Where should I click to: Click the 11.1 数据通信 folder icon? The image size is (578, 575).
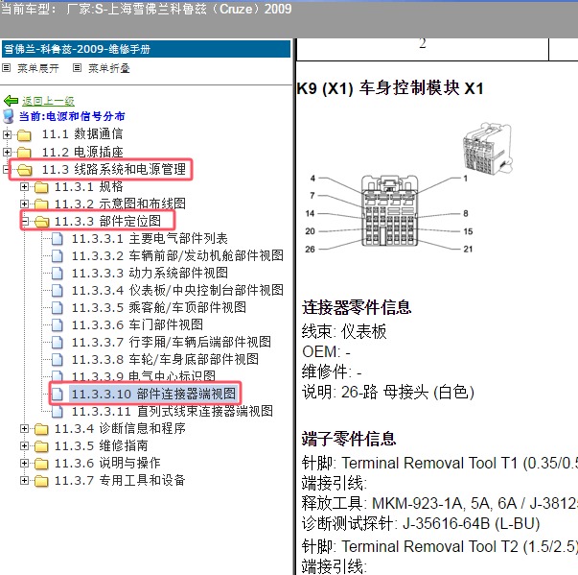click(24, 135)
